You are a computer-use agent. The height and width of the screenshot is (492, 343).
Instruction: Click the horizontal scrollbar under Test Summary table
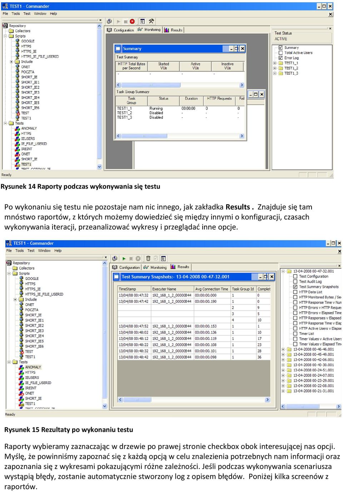coord(180,85)
